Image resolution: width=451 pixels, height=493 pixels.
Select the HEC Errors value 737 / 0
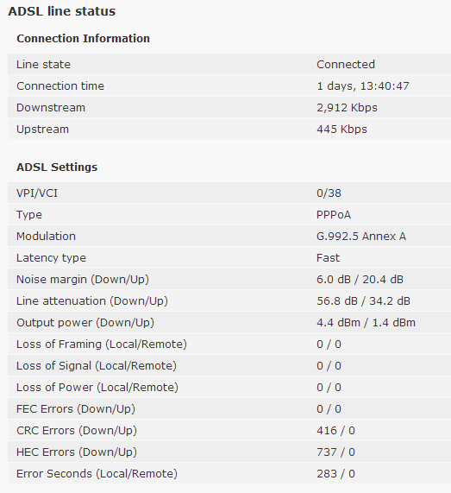point(335,452)
